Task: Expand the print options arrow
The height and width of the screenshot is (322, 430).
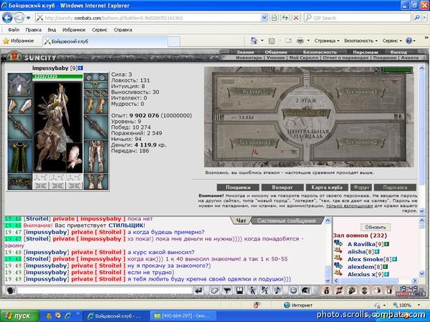Action: pos(308,41)
